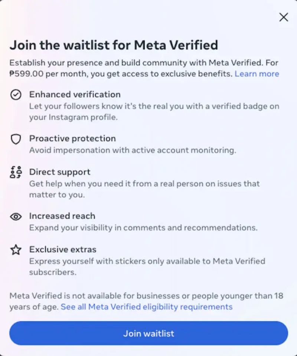Click the "Express yourself with stickers" text

147,266
